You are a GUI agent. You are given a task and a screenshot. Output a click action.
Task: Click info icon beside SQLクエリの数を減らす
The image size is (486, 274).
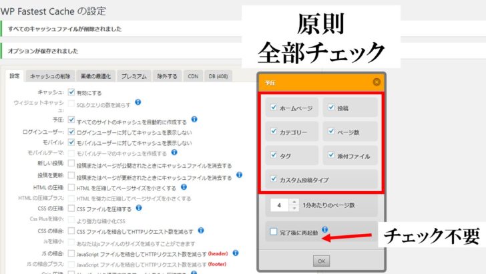pos(138,102)
